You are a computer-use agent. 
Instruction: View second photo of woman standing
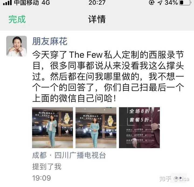pos(96,128)
